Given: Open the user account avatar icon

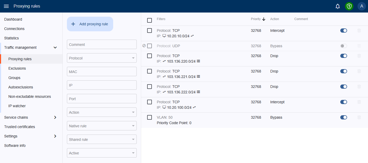Looking at the screenshot, I should [x=361, y=6].
